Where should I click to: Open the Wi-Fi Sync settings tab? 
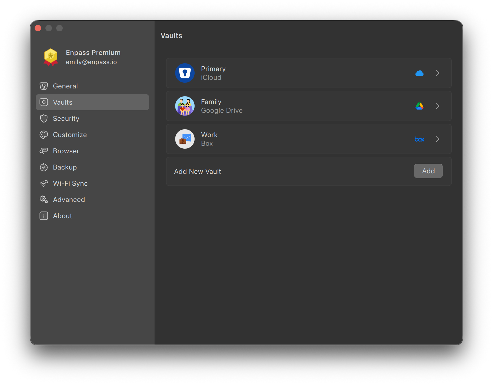pos(92,183)
